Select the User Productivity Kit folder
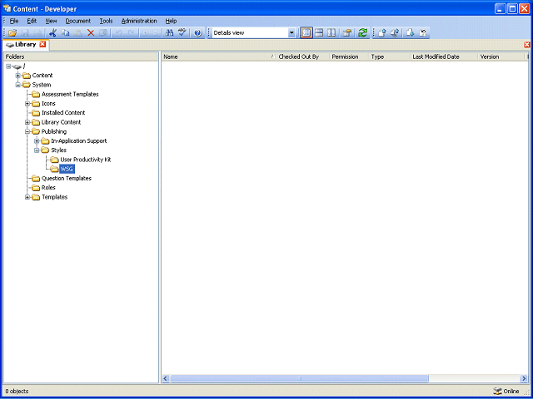 tap(86, 160)
